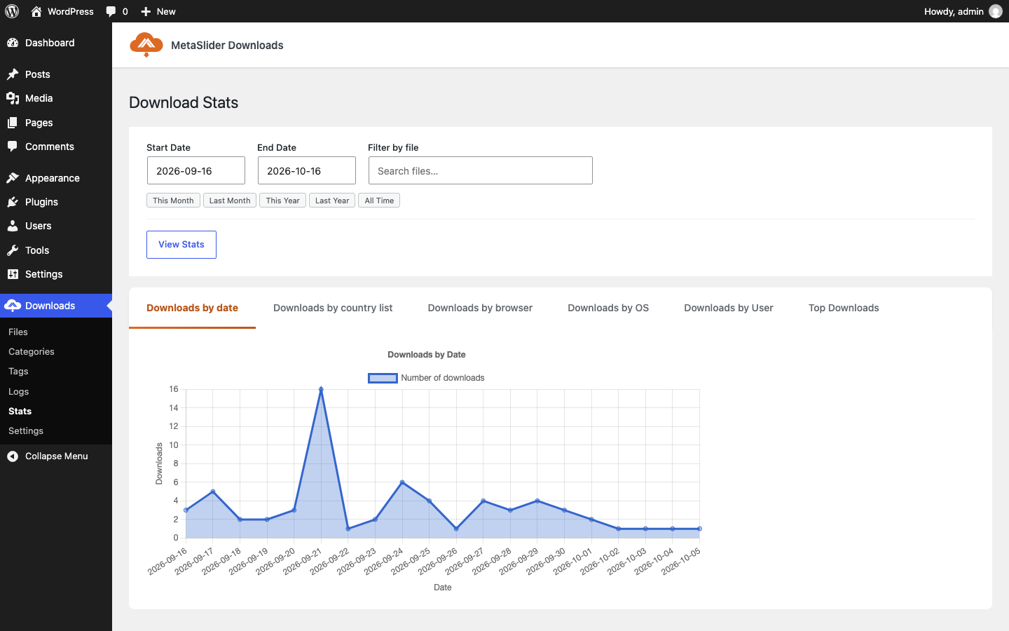Click the Search files filter input

(x=481, y=170)
